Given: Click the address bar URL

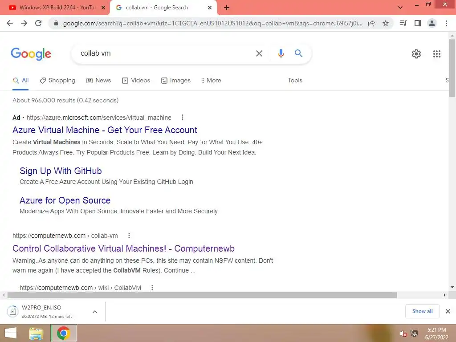Looking at the screenshot, I should pyautogui.click(x=212, y=23).
